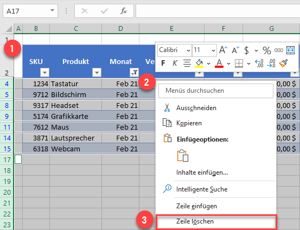
Task: Open the SKU column filter dropdown
Action: 45,73
